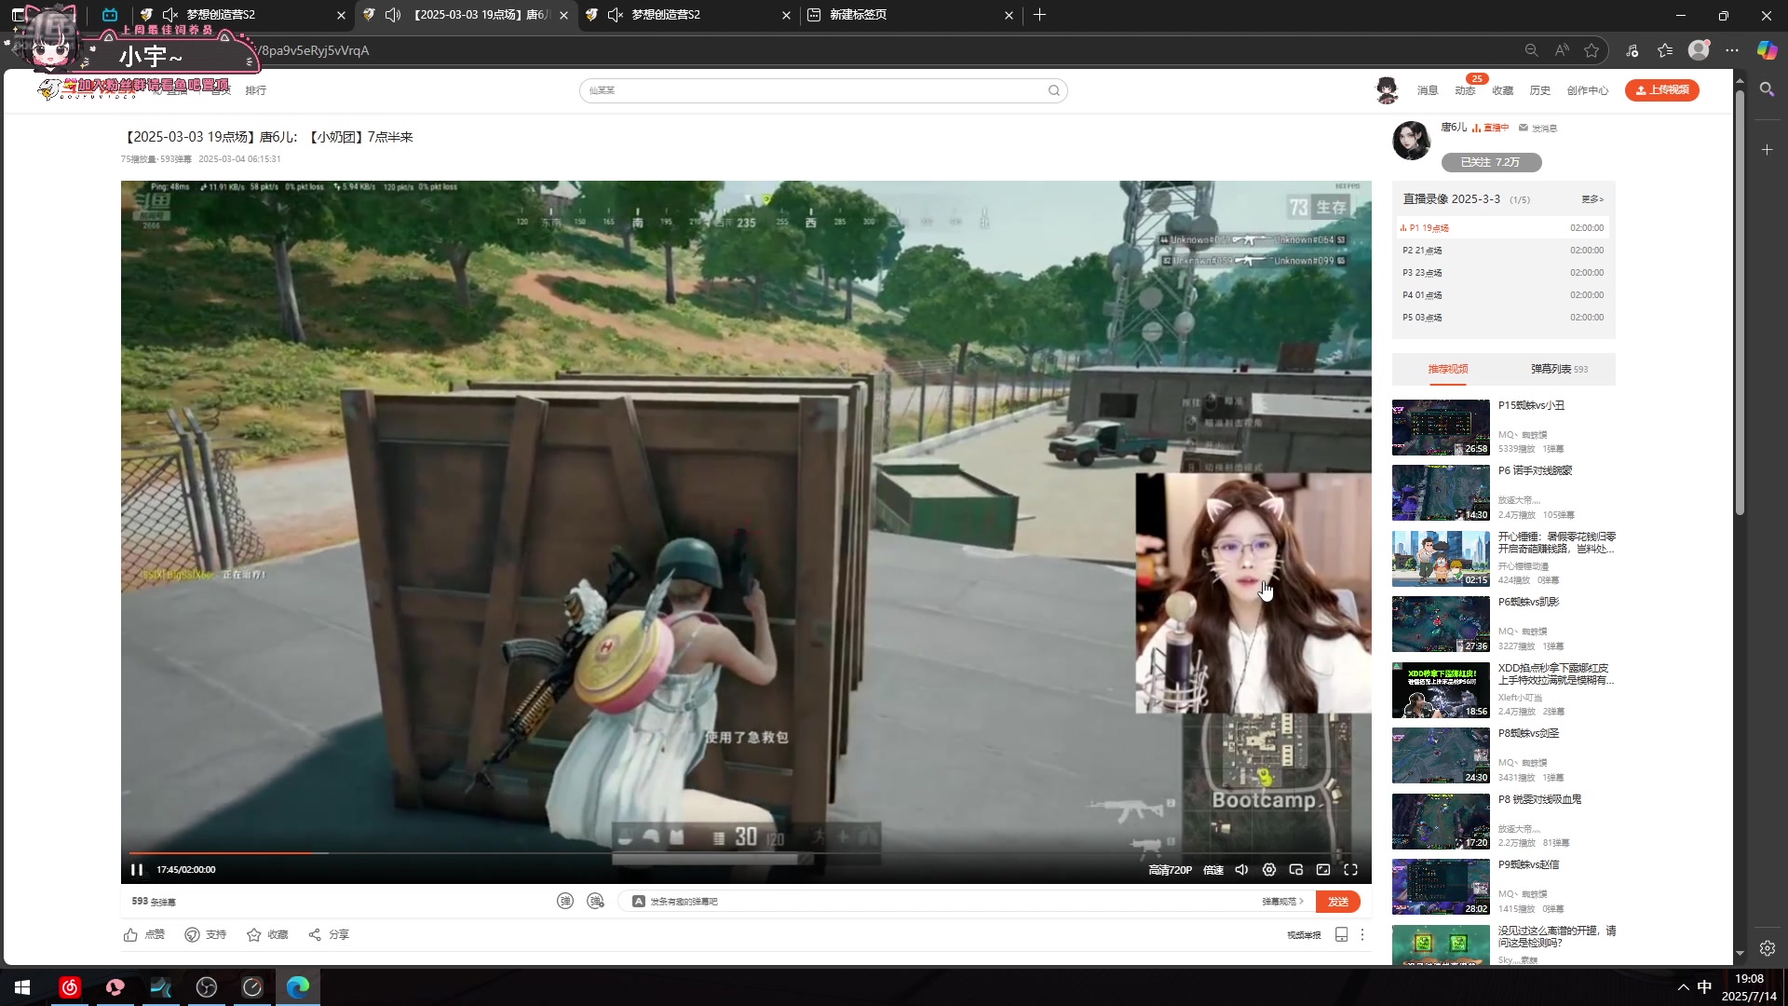Open the user avatar in header
The width and height of the screenshot is (1788, 1006).
click(1388, 90)
